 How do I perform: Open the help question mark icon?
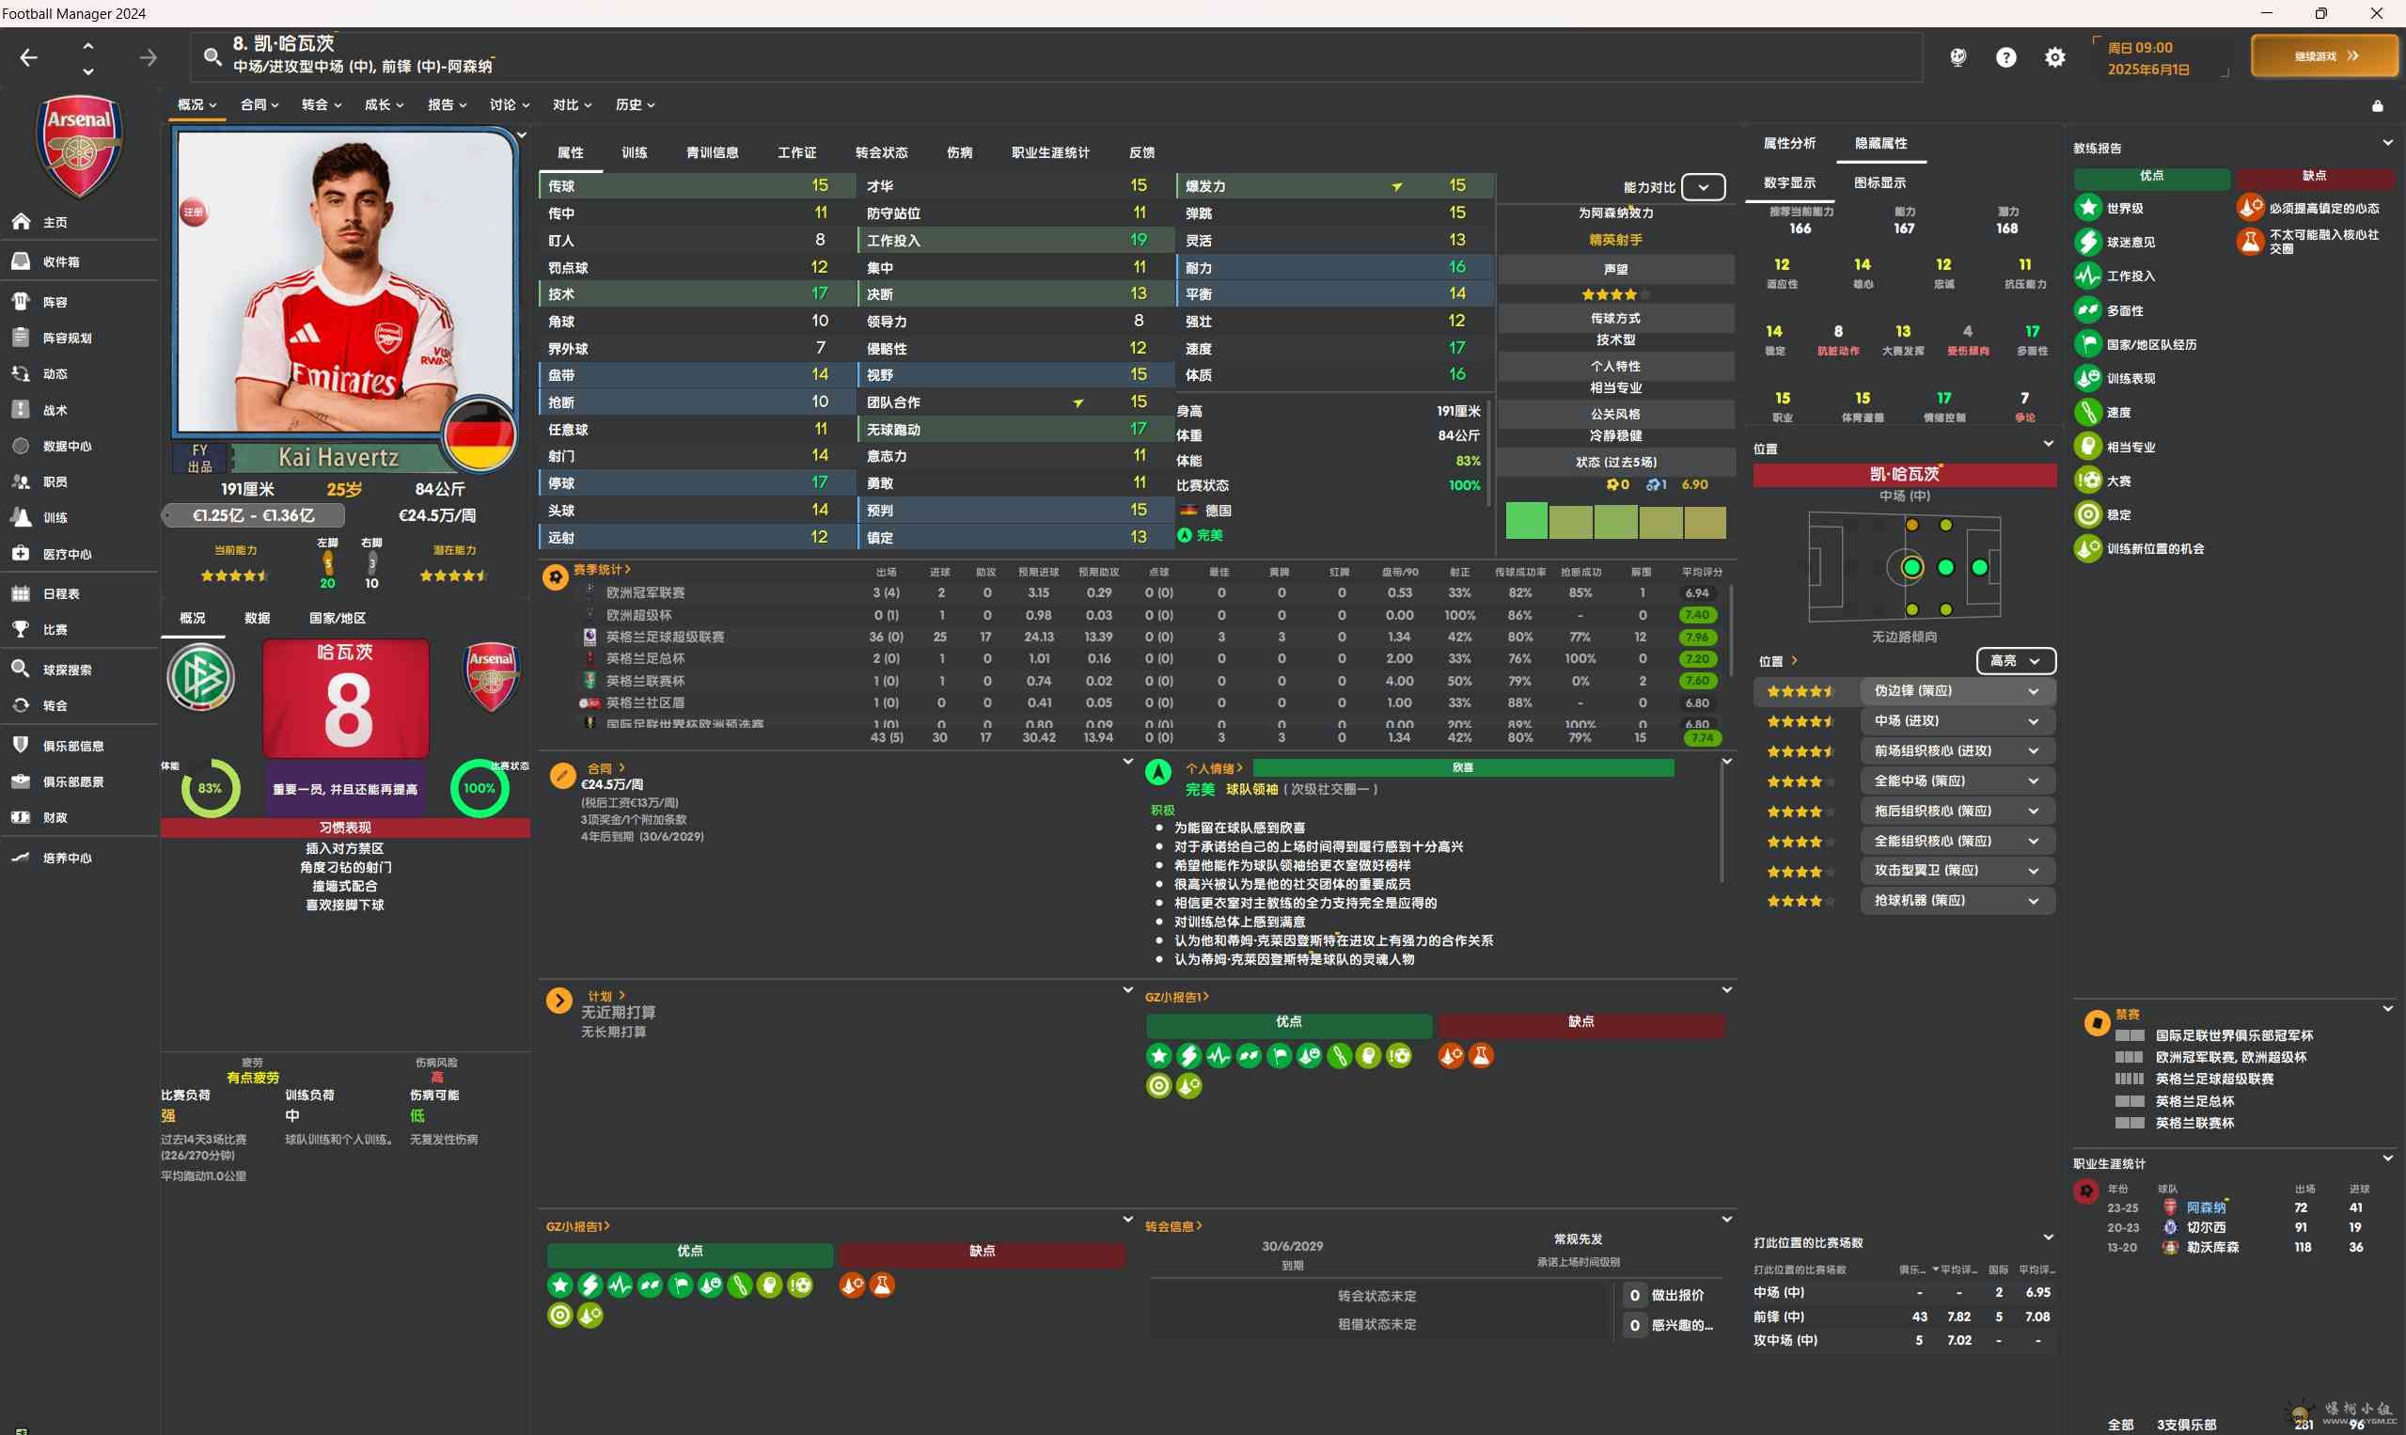[2005, 58]
